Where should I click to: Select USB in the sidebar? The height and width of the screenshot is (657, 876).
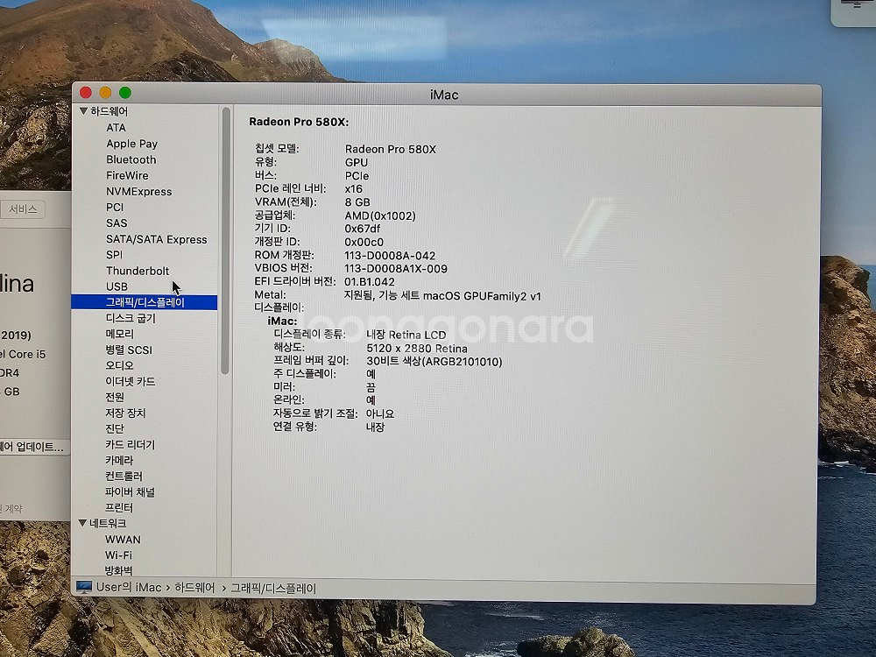point(117,286)
